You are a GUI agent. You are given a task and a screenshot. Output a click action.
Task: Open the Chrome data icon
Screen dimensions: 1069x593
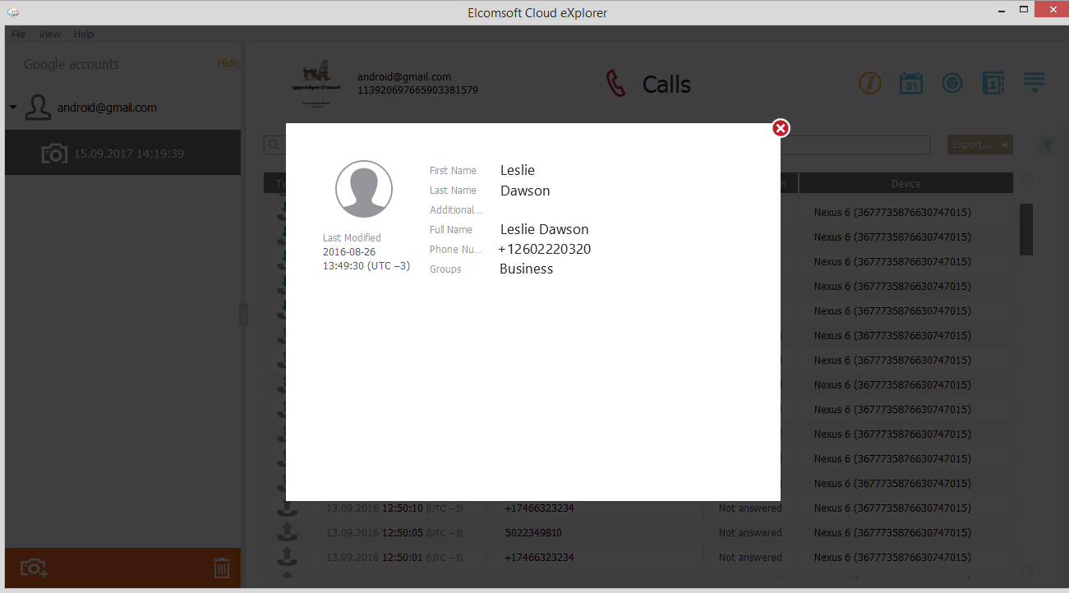952,83
